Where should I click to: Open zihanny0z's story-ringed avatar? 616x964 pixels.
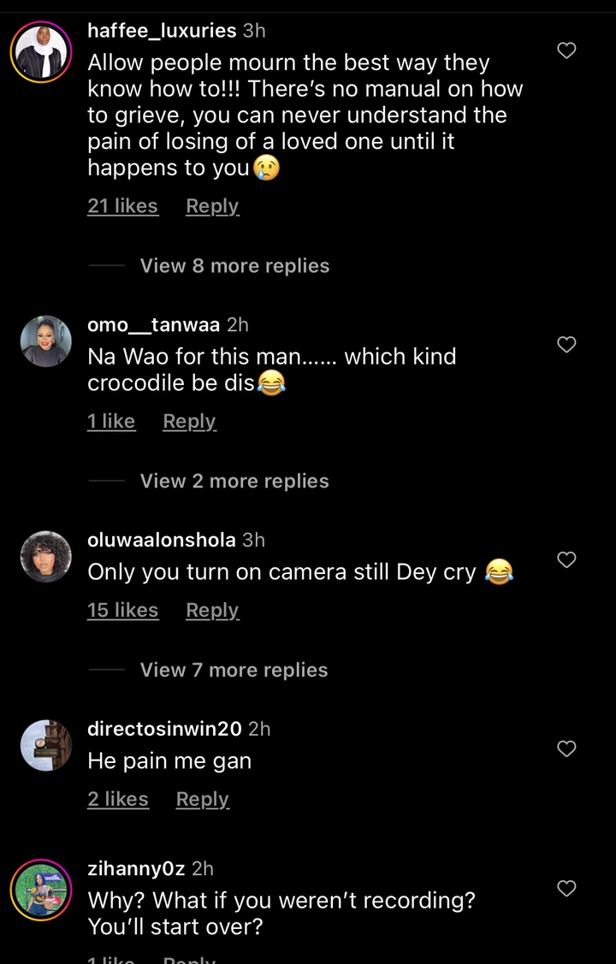pos(41,890)
